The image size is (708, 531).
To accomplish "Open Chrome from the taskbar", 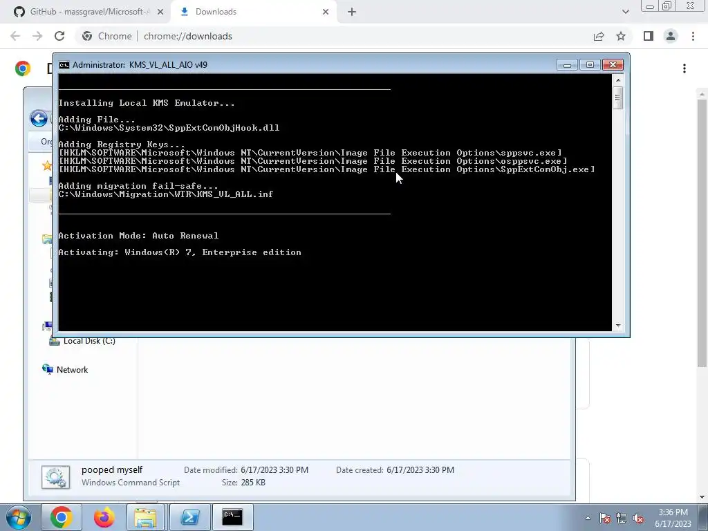I will [x=62, y=517].
